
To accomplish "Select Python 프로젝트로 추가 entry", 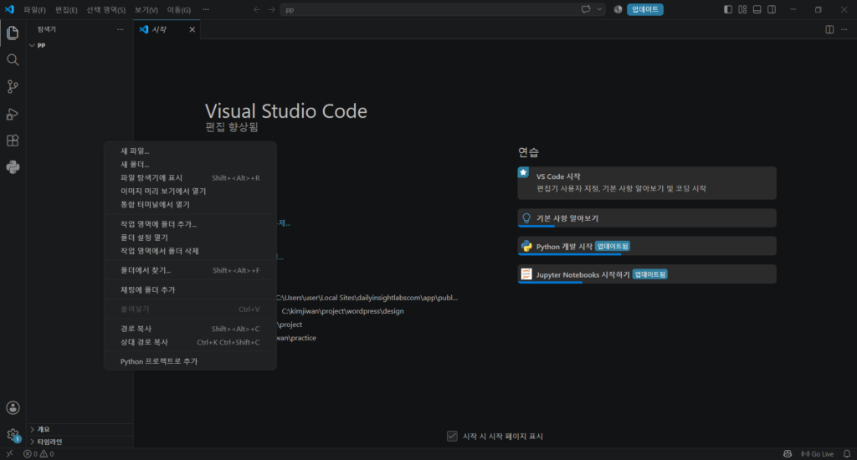I will (x=190, y=361).
